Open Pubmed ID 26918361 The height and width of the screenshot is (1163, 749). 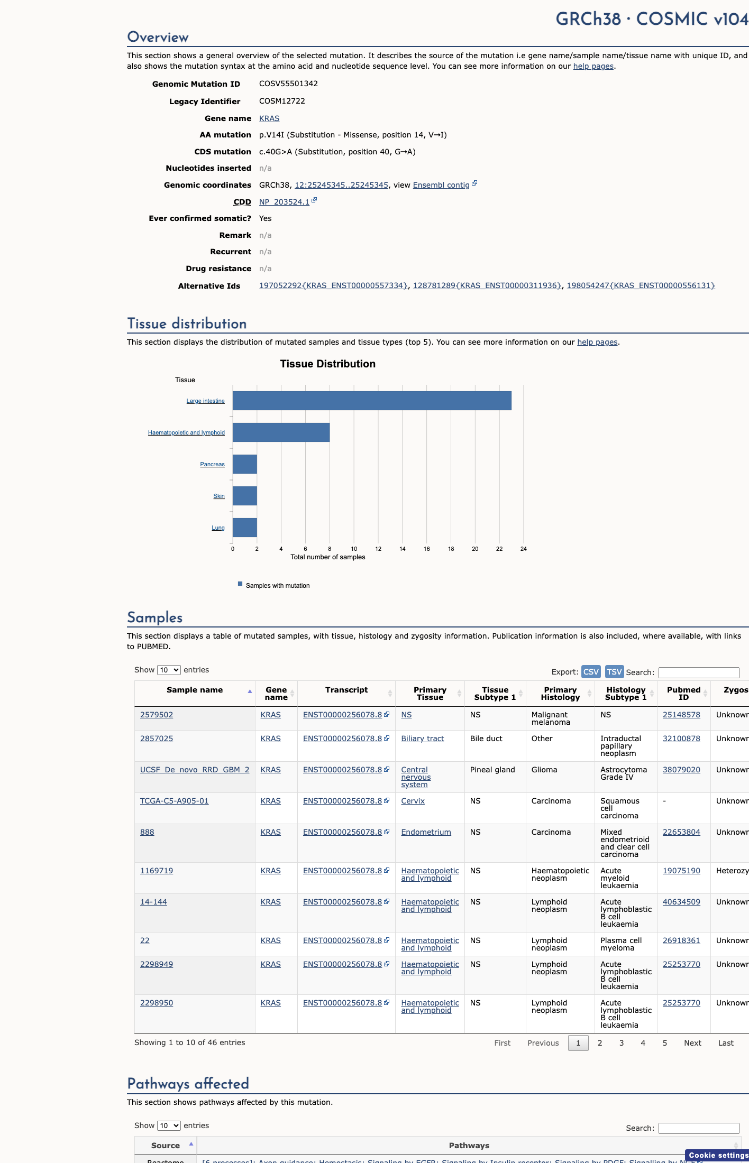(x=681, y=940)
